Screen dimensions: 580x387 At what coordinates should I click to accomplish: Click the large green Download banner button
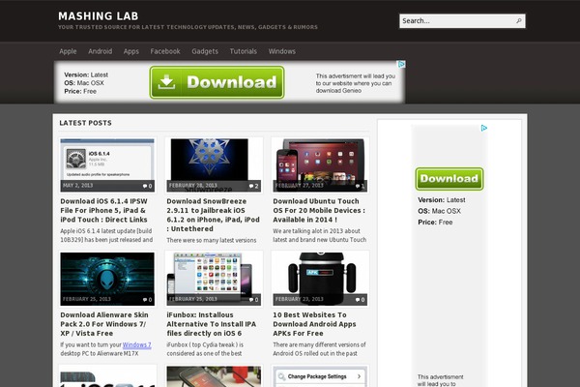coord(217,82)
